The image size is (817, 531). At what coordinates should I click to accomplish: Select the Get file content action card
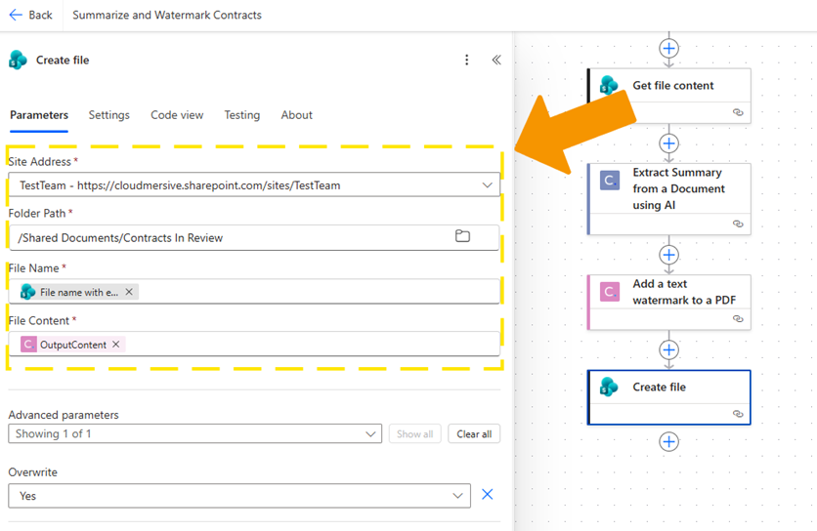(669, 96)
